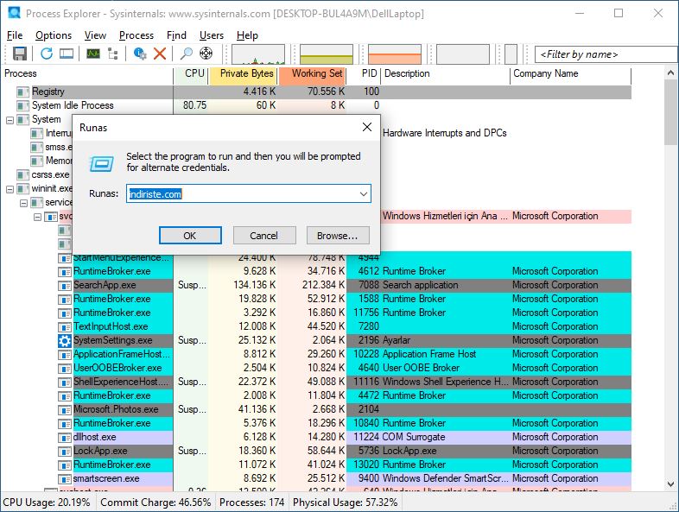Collapse the services tree node
This screenshot has width=679, height=512.
pyautogui.click(x=24, y=203)
